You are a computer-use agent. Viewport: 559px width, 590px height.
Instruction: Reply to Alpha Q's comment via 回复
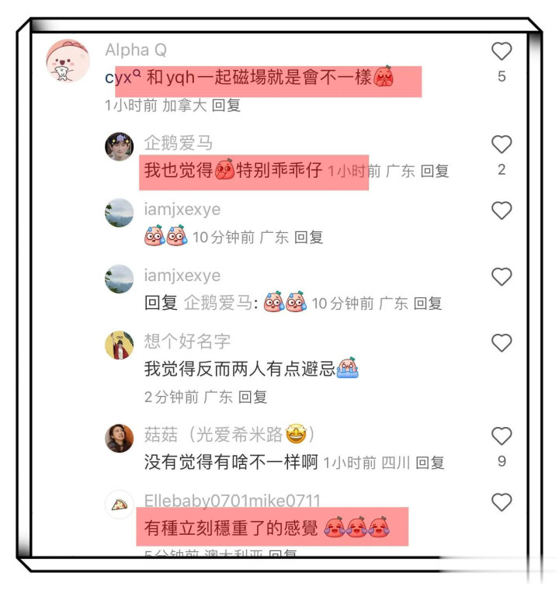click(x=226, y=106)
